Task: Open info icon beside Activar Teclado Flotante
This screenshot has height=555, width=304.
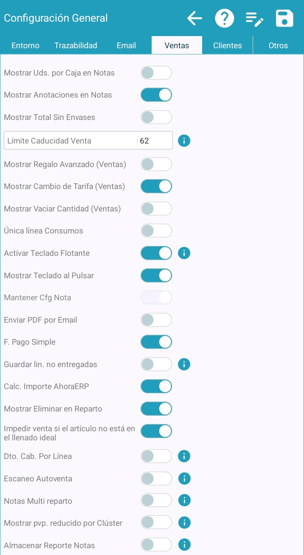Action: [184, 253]
